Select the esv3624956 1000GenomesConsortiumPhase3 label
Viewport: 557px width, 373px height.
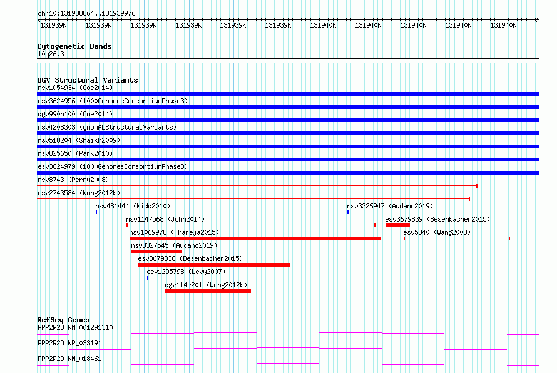tap(113, 101)
